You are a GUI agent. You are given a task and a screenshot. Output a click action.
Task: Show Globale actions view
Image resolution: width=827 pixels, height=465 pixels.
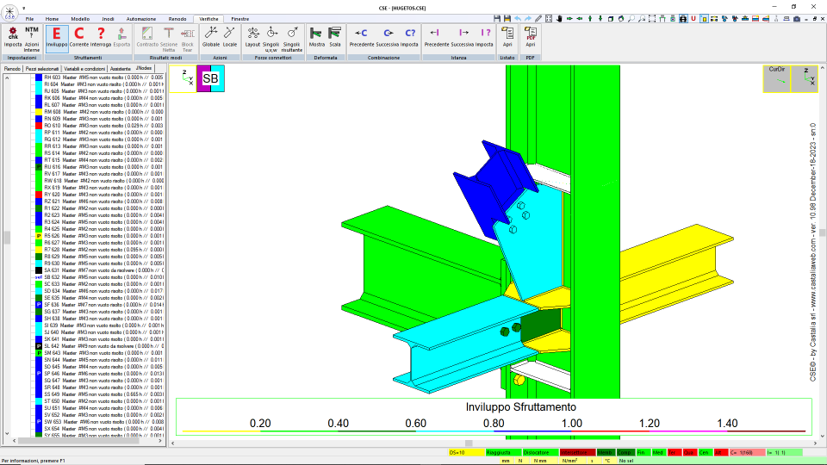pyautogui.click(x=211, y=37)
